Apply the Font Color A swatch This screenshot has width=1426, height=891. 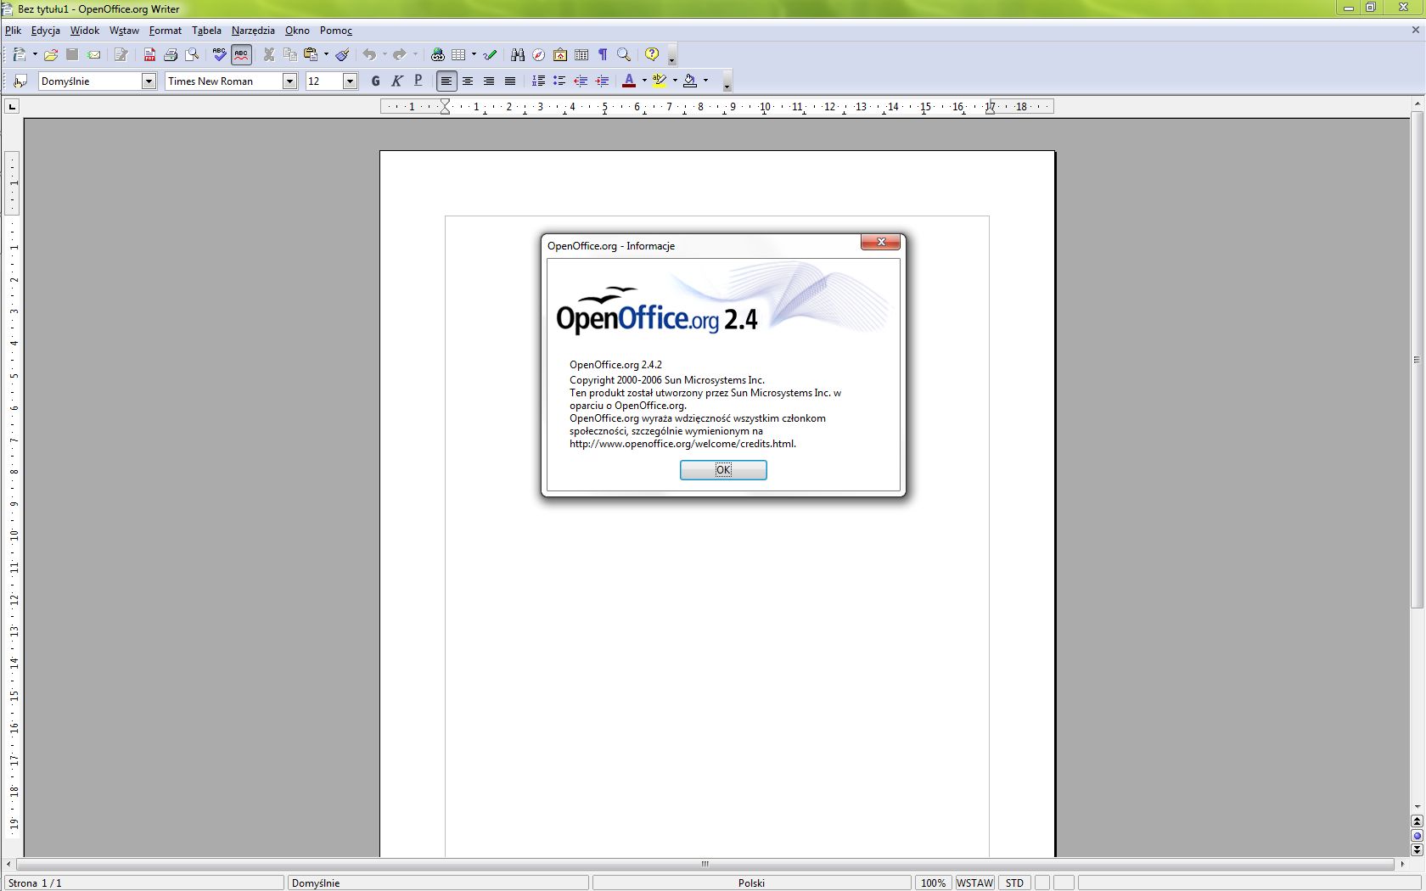tap(629, 81)
